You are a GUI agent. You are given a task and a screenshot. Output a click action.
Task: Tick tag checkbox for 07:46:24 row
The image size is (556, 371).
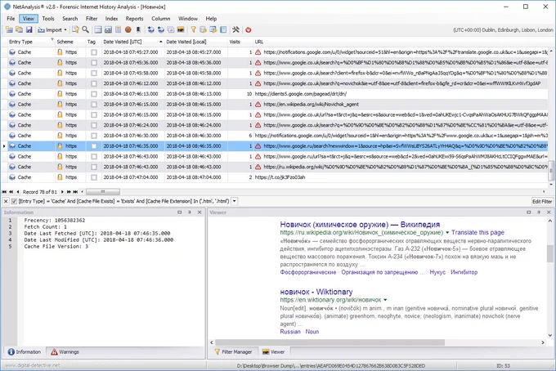94,125
